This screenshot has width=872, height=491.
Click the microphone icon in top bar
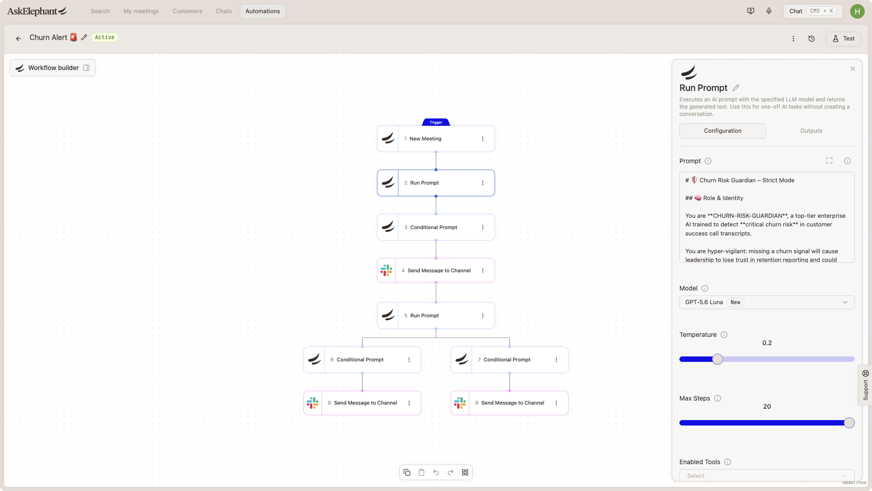[769, 11]
